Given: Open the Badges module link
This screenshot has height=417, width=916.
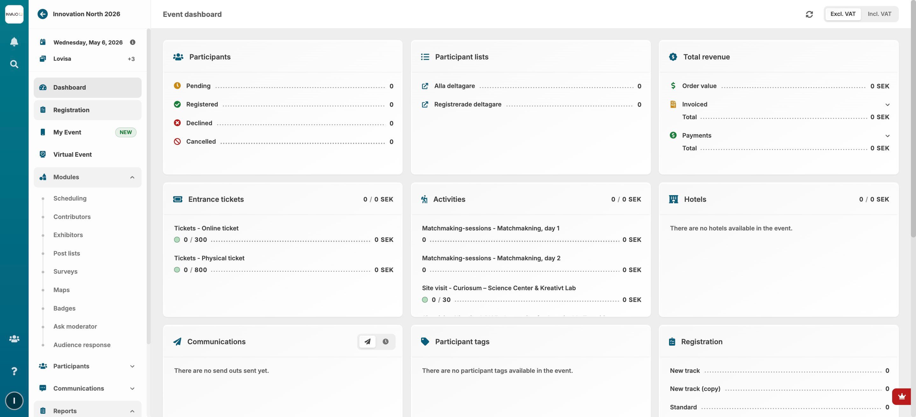Looking at the screenshot, I should point(64,308).
